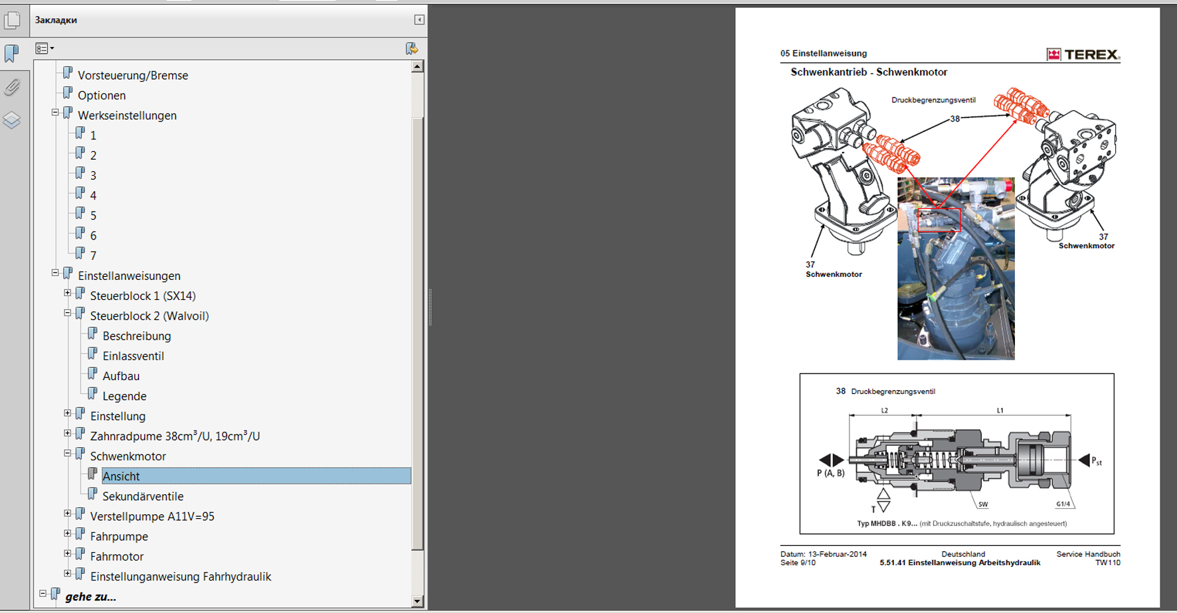The height and width of the screenshot is (613, 1177).
Task: Select the Sekundärventile bookmark
Action: (143, 496)
